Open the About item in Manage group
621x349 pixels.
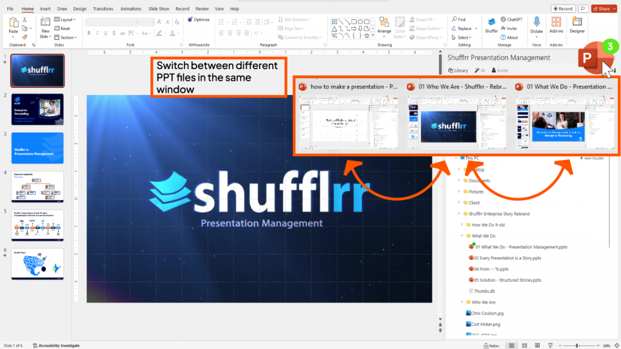(x=509, y=38)
